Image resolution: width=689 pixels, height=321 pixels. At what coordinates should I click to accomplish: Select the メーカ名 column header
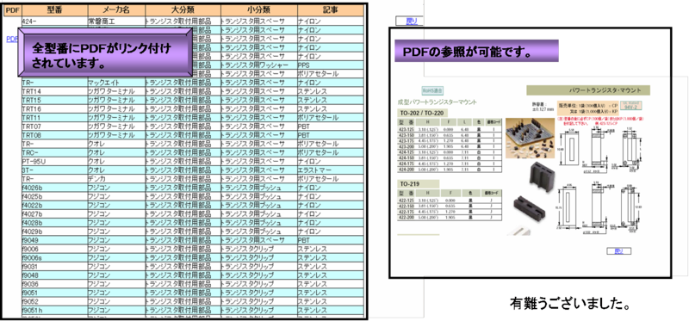point(116,10)
